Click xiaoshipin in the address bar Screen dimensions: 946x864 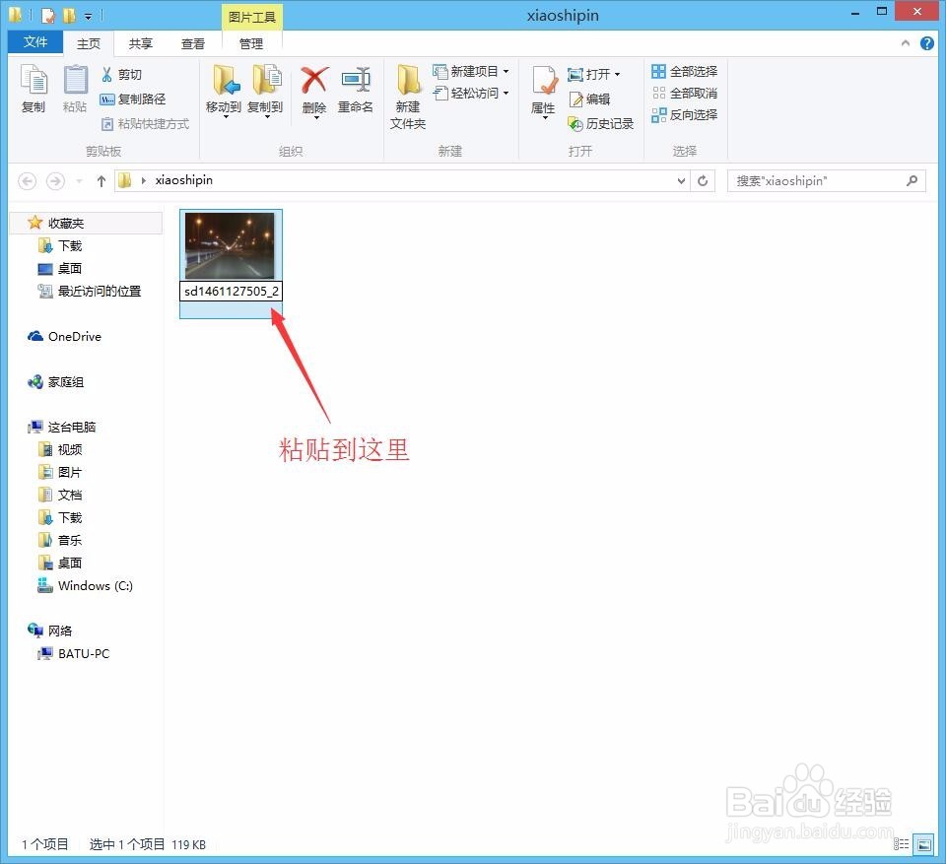(184, 180)
